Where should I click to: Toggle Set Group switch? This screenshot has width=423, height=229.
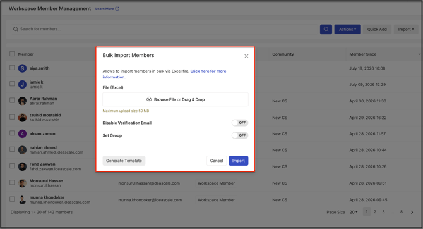(240, 135)
